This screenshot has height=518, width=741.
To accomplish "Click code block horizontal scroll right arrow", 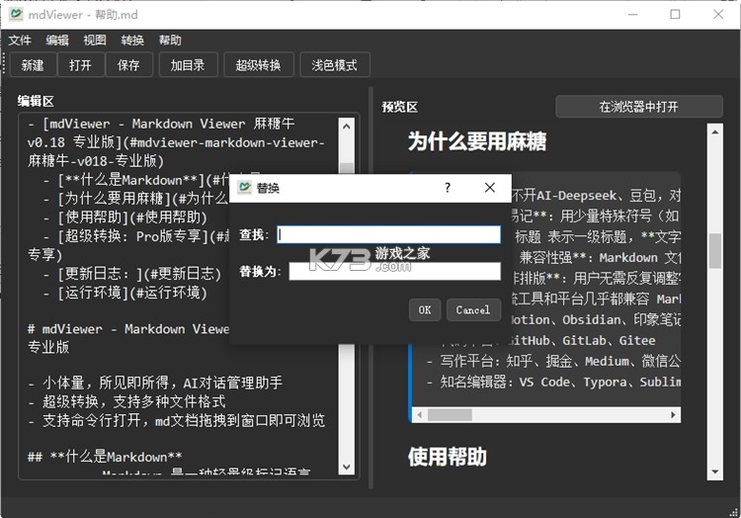I will coord(673,415).
